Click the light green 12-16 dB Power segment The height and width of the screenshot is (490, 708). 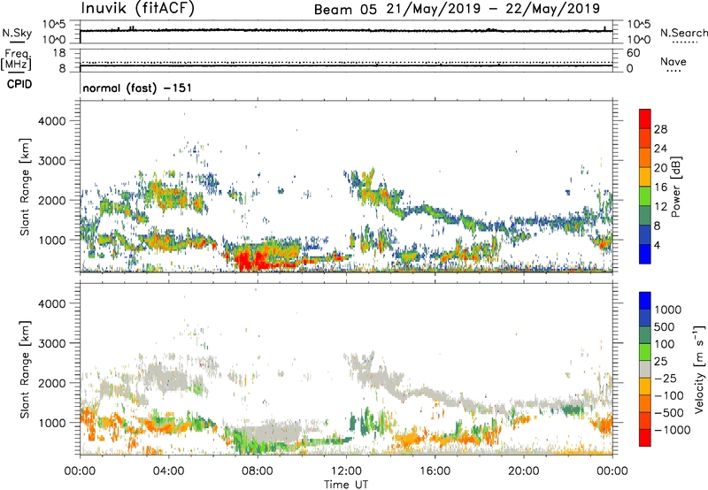point(645,195)
